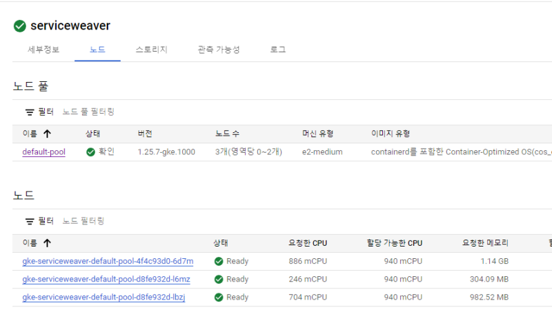Click the nodes table filter icon
This screenshot has width=552, height=334.
[30, 222]
